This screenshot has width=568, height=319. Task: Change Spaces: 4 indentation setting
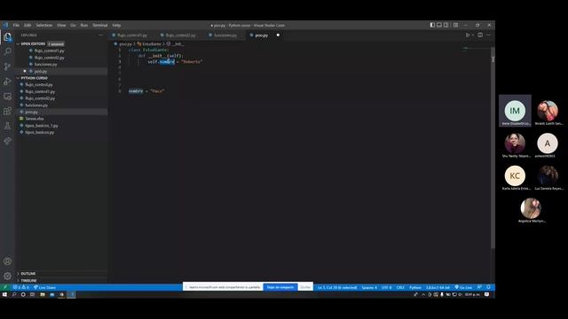point(369,287)
